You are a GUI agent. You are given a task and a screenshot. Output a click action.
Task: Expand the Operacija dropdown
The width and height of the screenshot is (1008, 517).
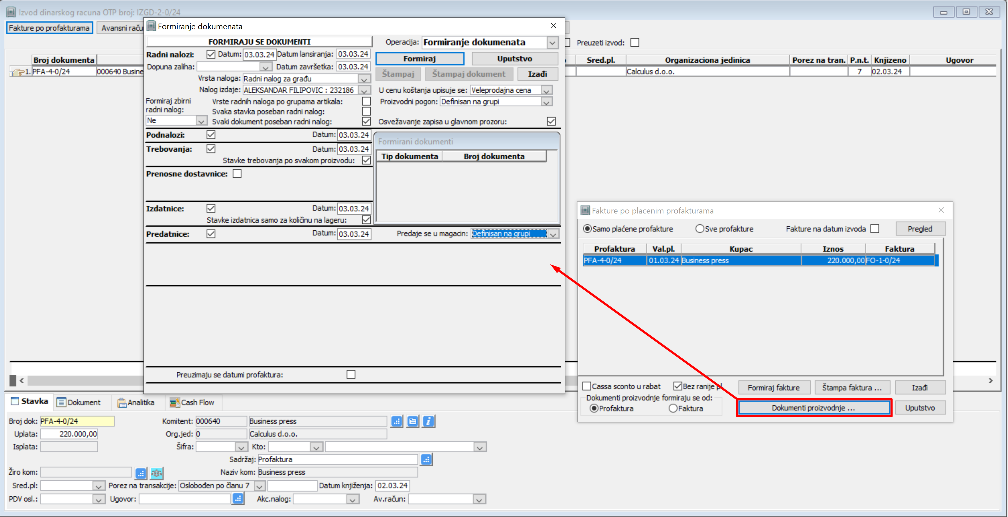click(552, 43)
